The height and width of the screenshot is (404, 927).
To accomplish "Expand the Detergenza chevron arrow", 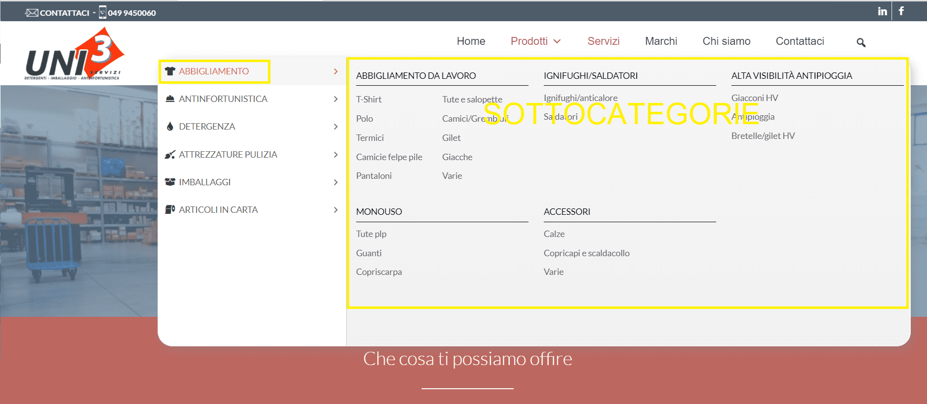I will (x=335, y=127).
